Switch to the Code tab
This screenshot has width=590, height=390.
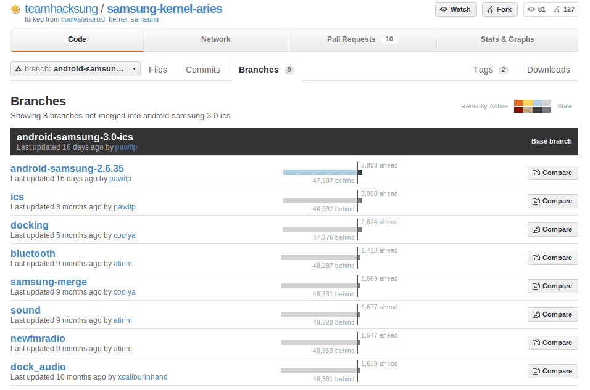pyautogui.click(x=77, y=39)
